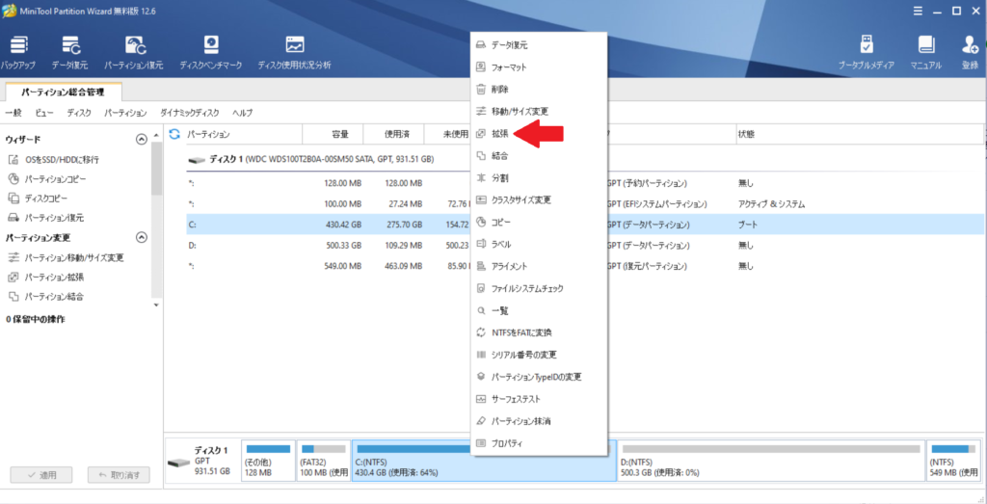Click パーティション復元 in the sidebar wizard list
Screen dimensions: 987x504
(46, 219)
